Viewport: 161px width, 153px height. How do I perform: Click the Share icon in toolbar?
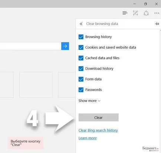146,13
